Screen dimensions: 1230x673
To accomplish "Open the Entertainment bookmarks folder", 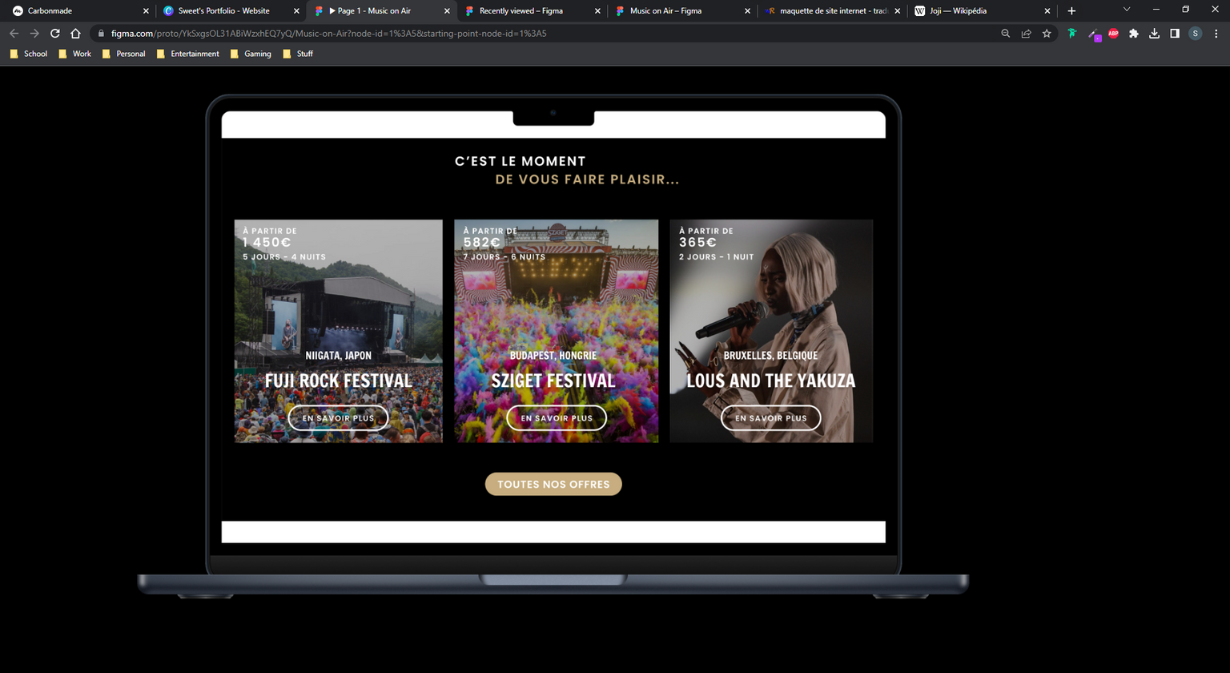I will click(187, 54).
